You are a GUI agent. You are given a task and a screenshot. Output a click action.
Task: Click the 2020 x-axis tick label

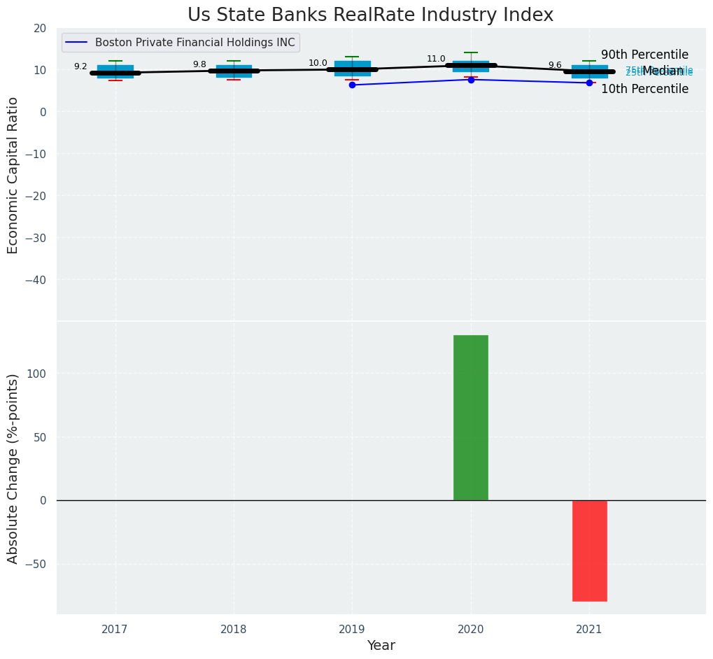point(471,630)
